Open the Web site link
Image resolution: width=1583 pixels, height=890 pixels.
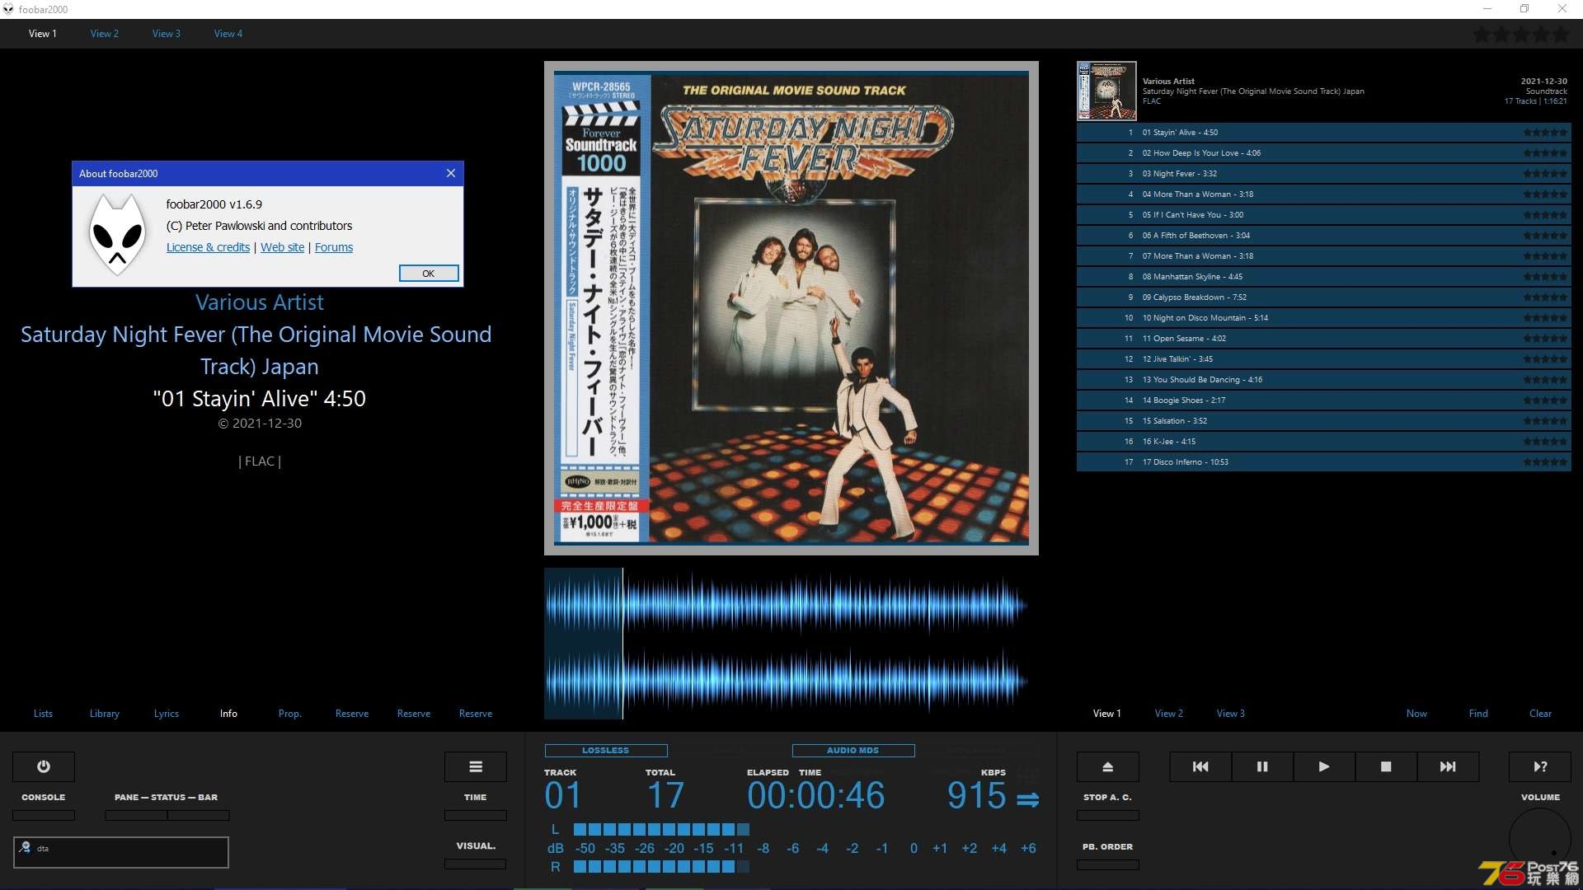coord(283,247)
